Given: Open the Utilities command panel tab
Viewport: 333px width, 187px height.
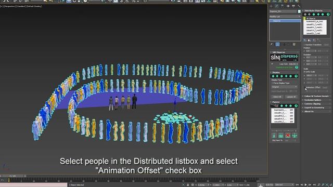Looking at the screenshot, I should click(x=299, y=6).
